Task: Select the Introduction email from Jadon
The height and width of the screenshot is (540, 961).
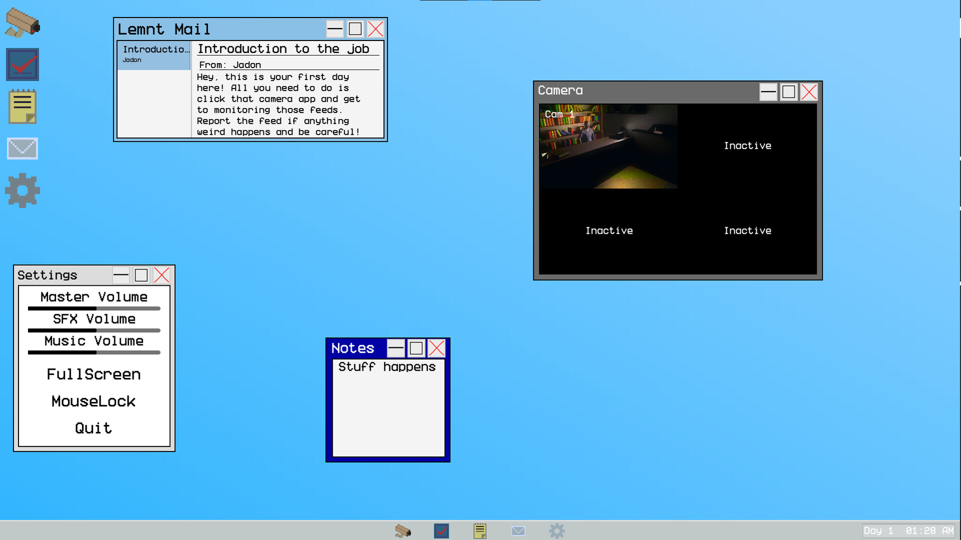Action: pos(154,55)
